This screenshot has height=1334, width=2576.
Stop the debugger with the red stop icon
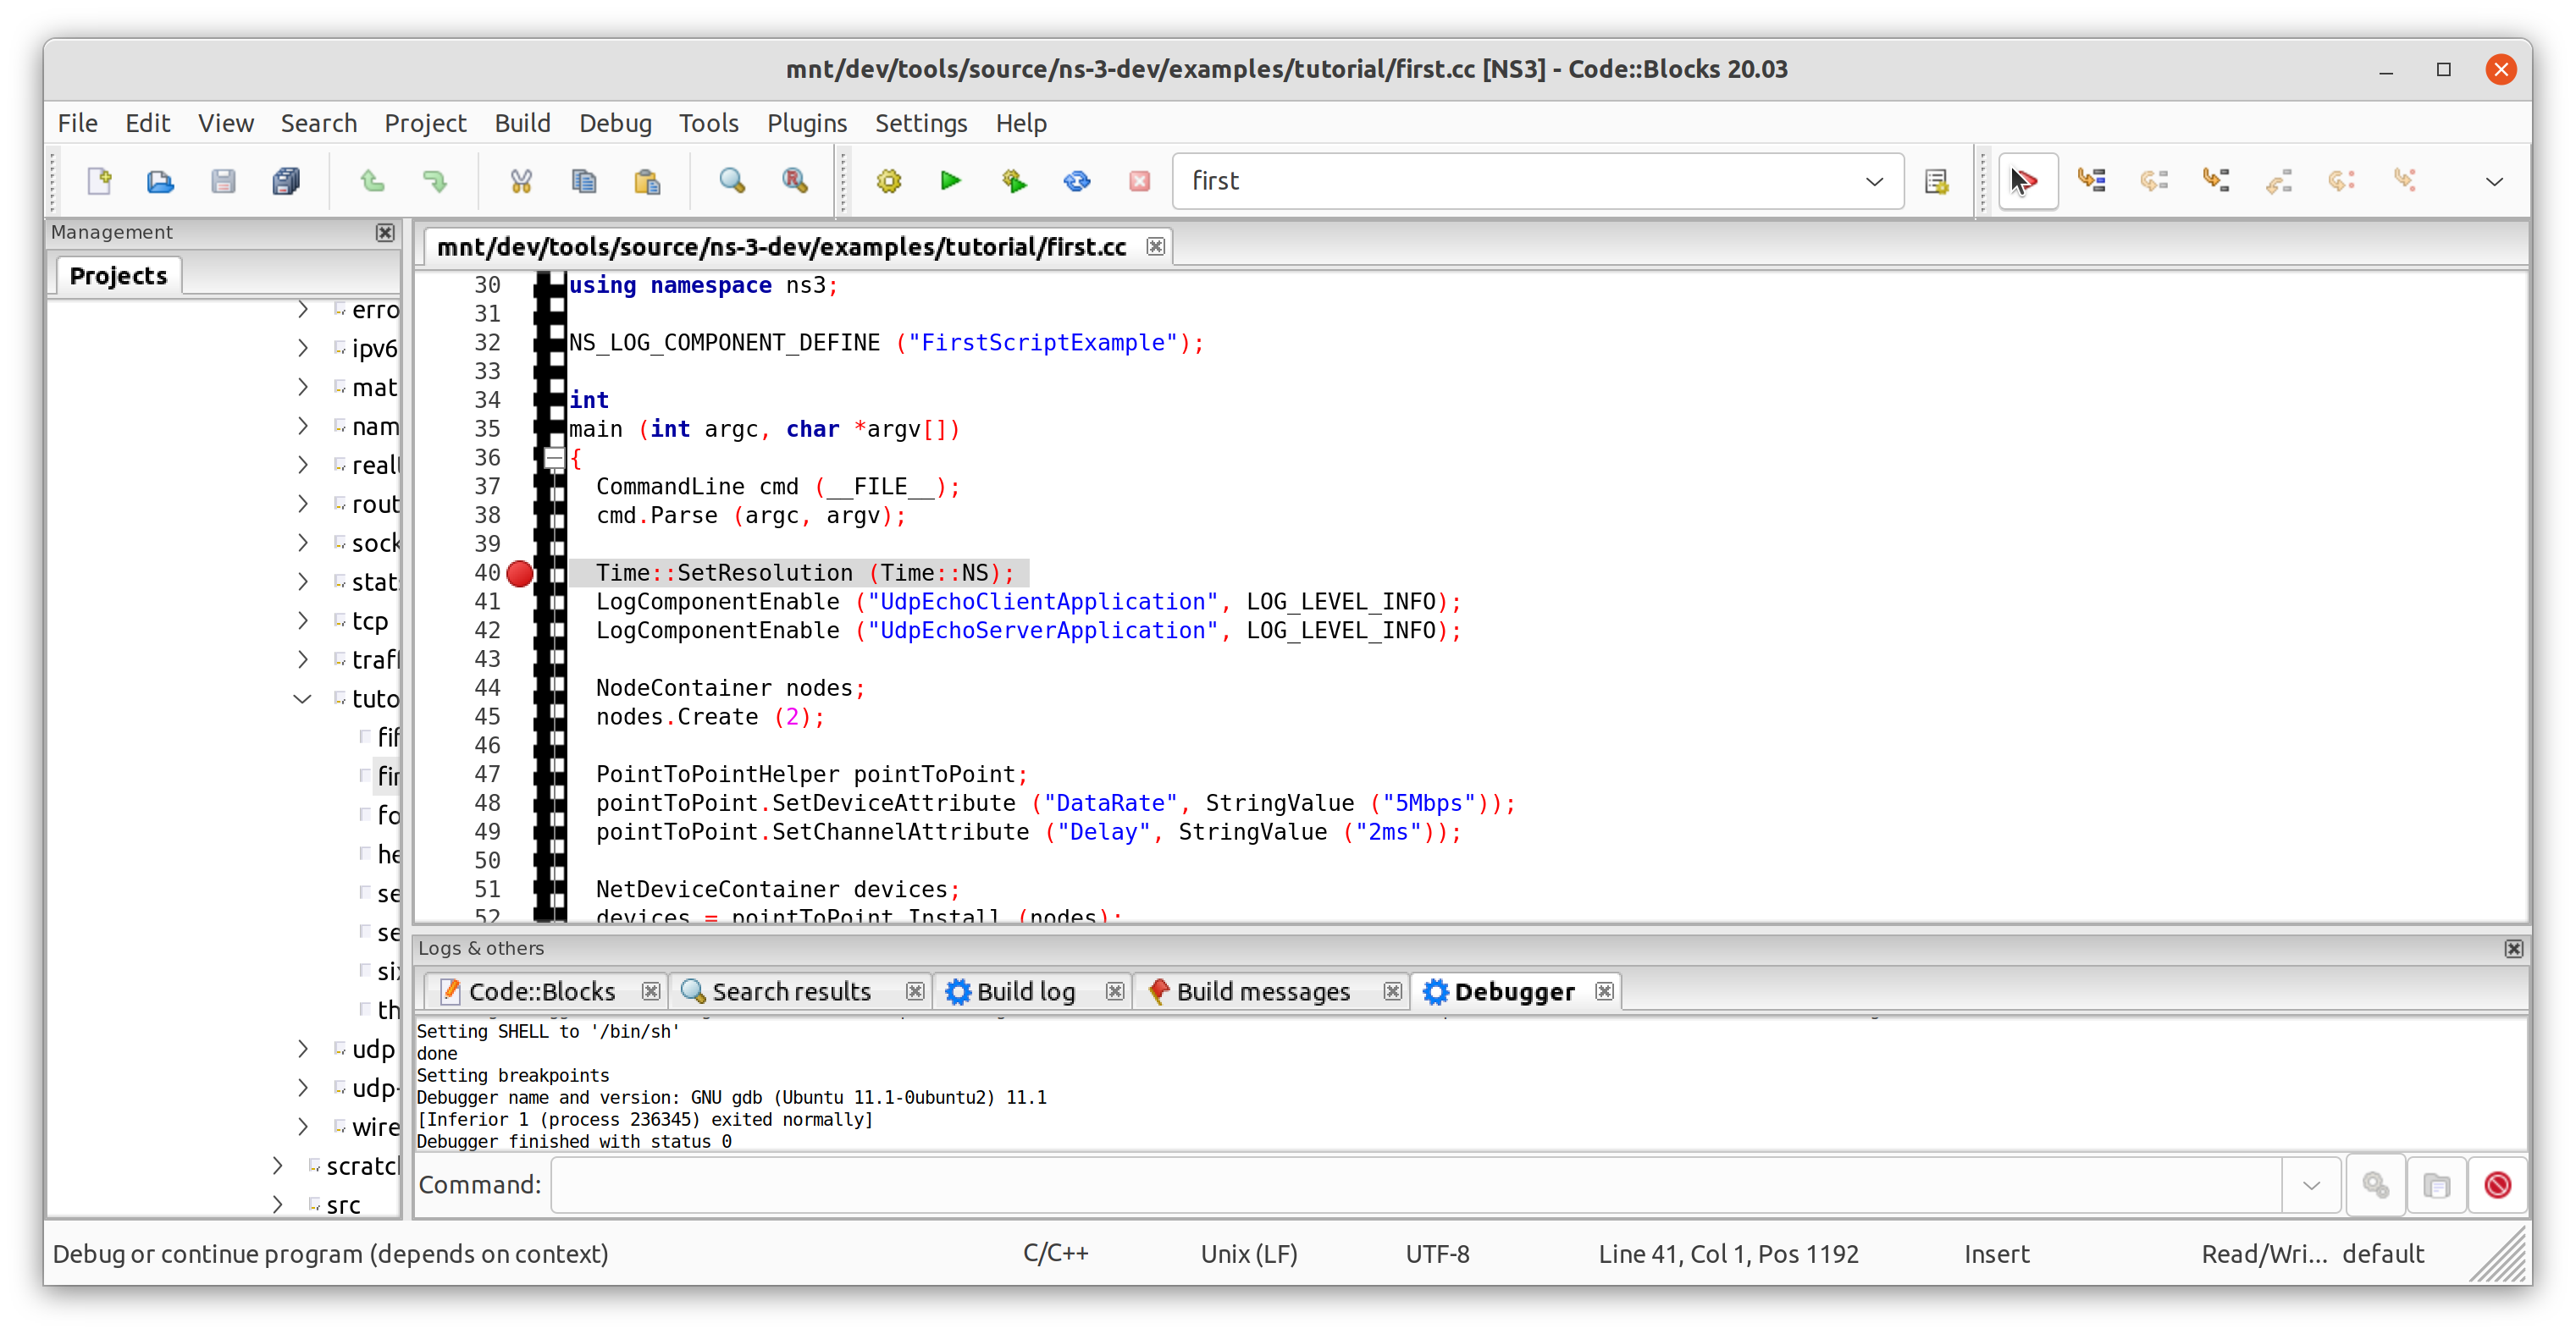coord(2499,1184)
